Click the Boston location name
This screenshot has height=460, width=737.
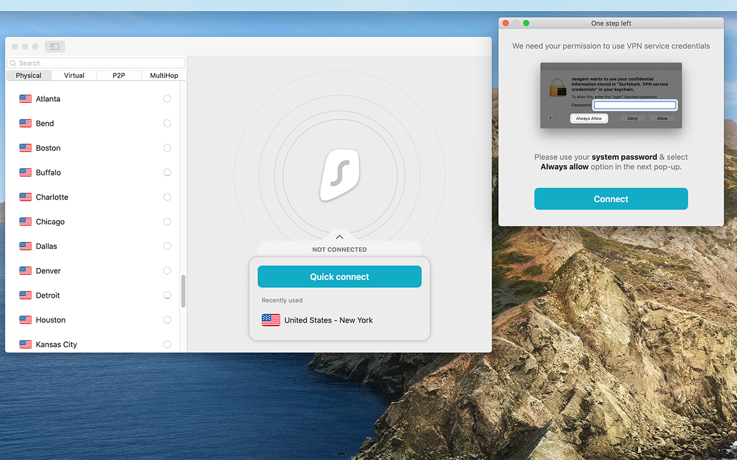[x=48, y=148]
